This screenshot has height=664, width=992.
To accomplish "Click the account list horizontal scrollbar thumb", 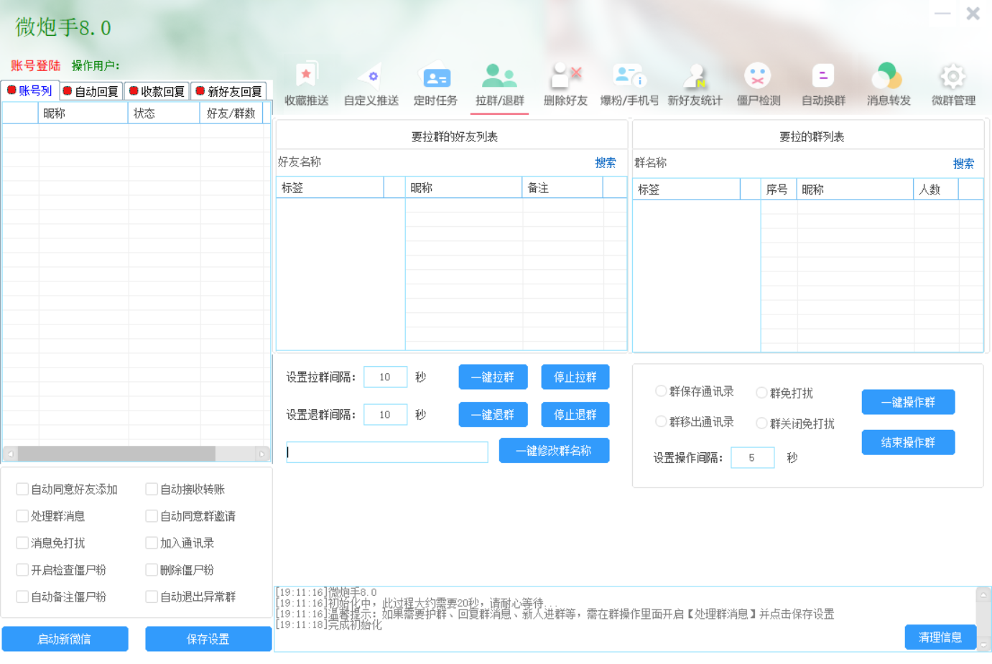I will click(116, 454).
